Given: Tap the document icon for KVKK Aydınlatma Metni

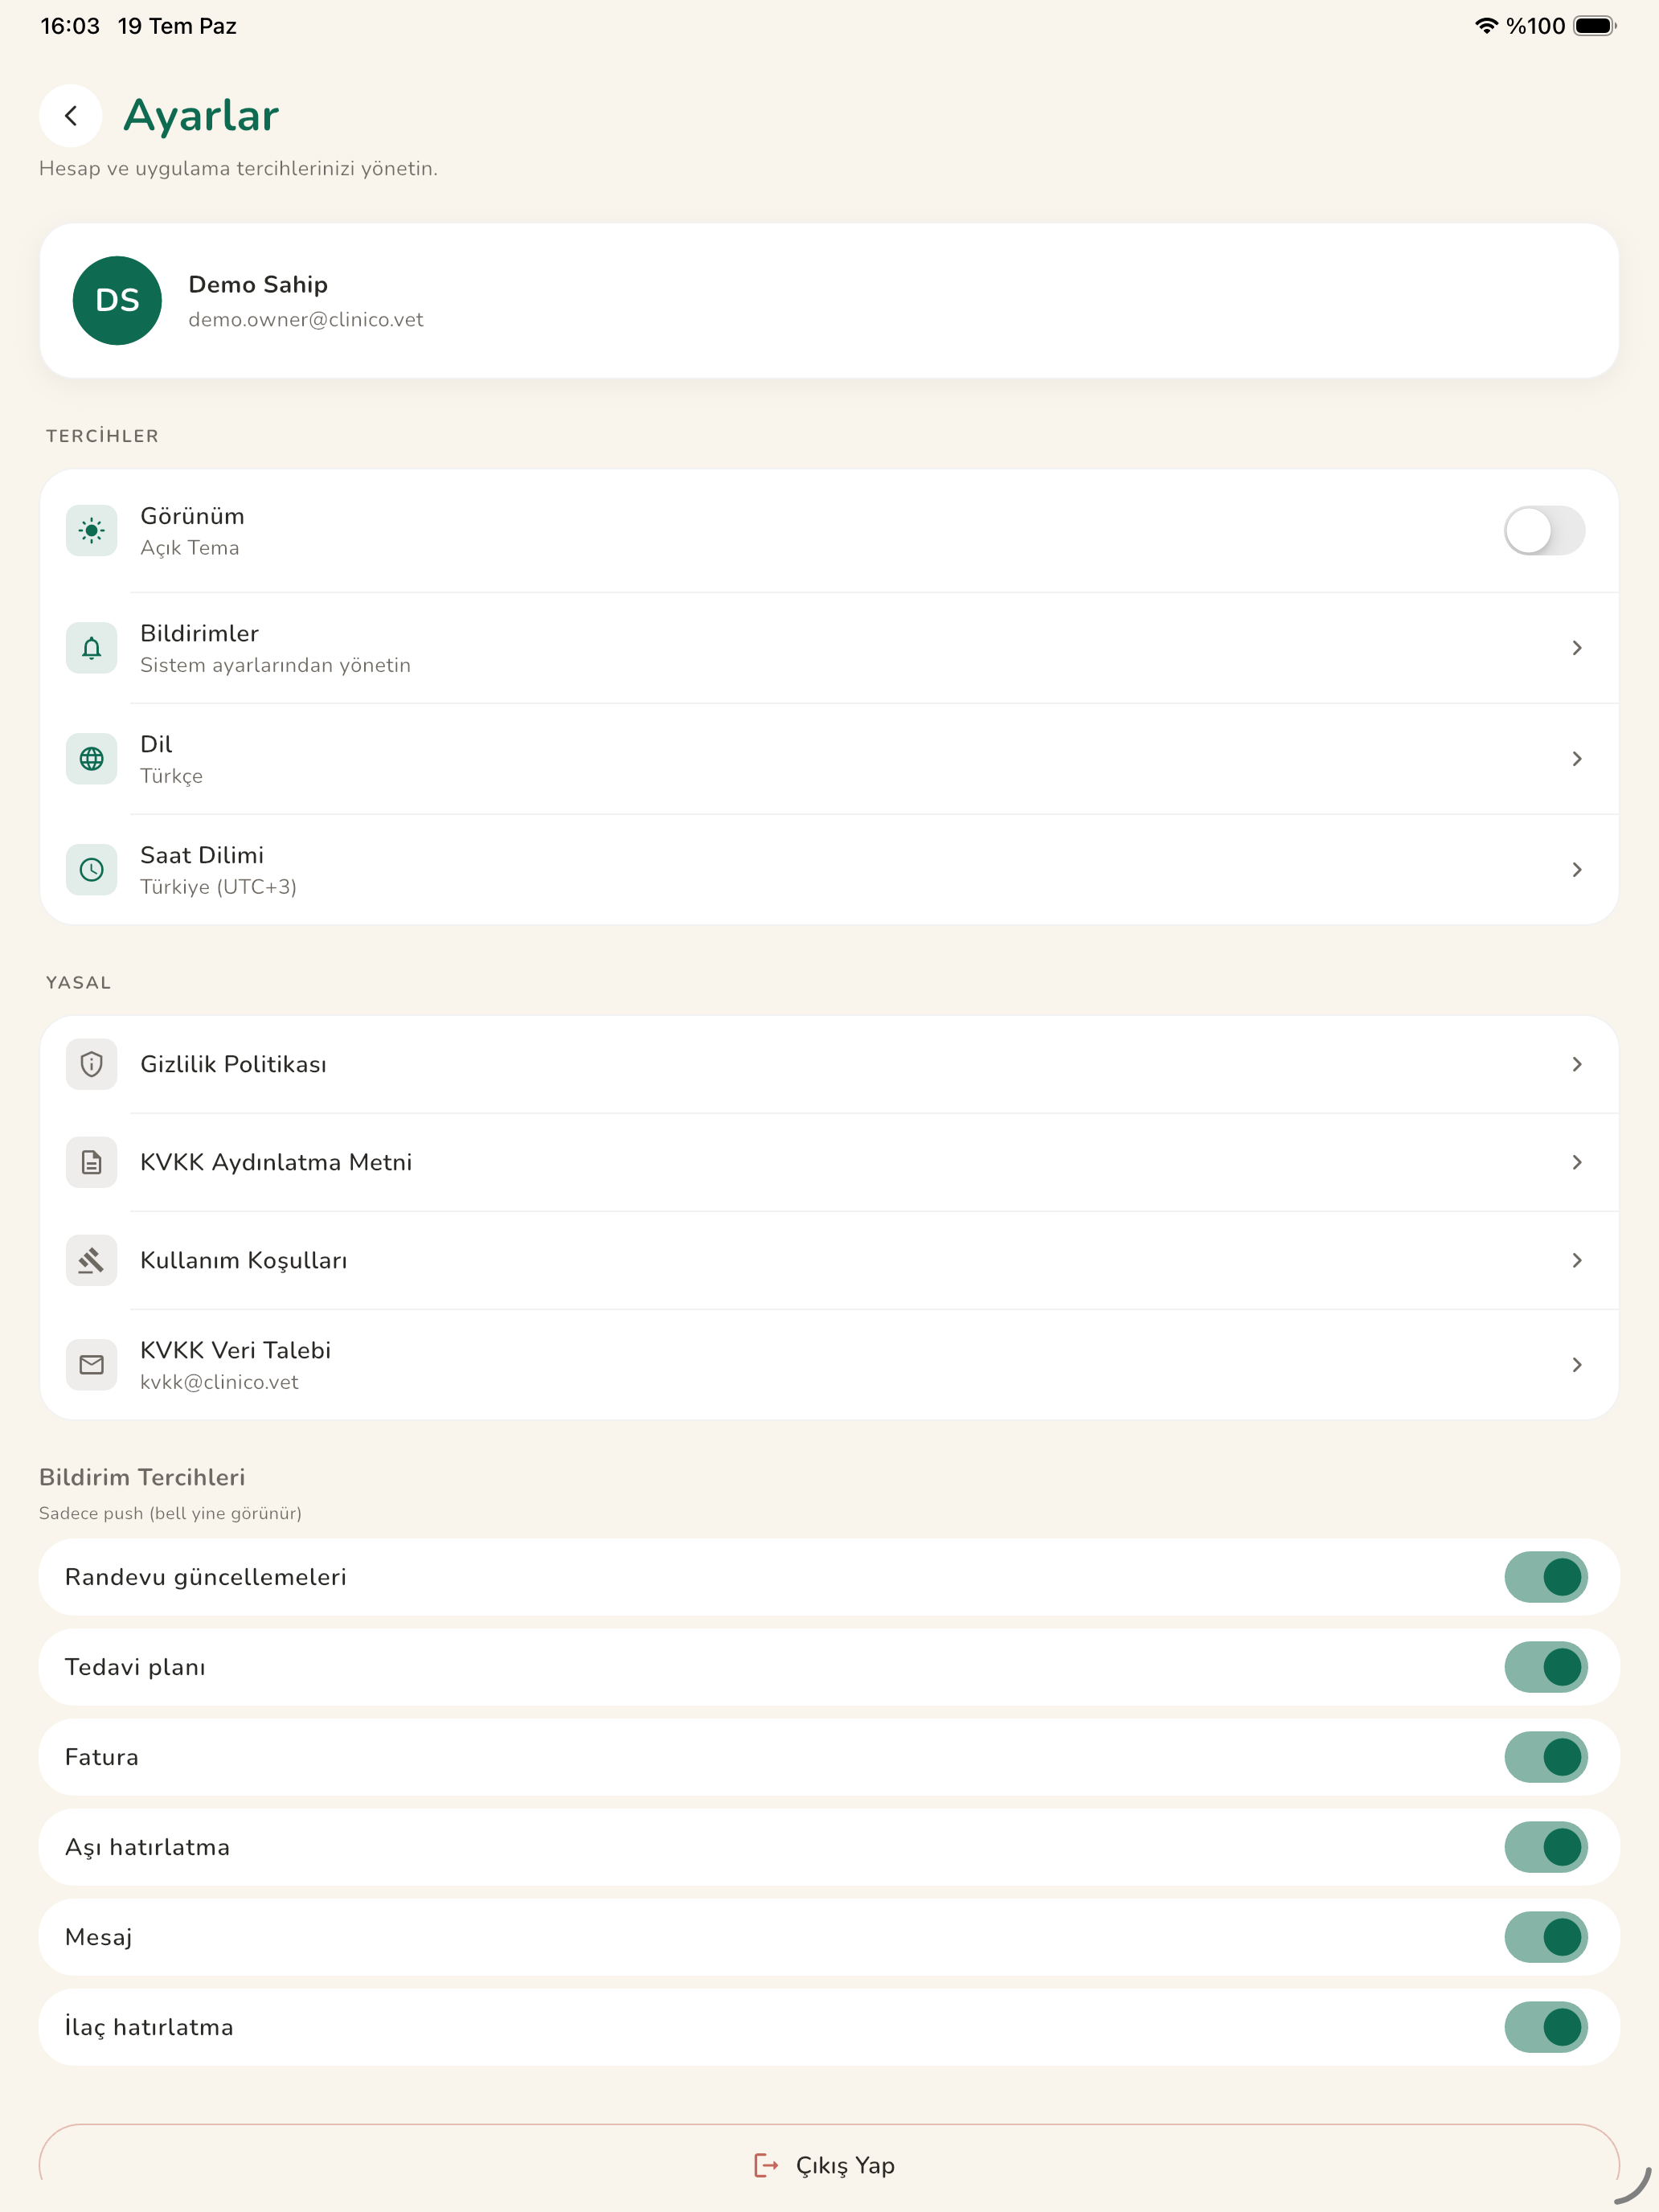Looking at the screenshot, I should 92,1162.
